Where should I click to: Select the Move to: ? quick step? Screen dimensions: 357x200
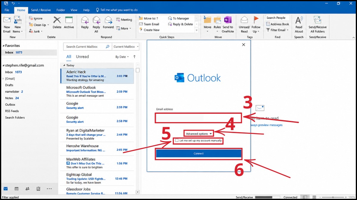pos(148,18)
